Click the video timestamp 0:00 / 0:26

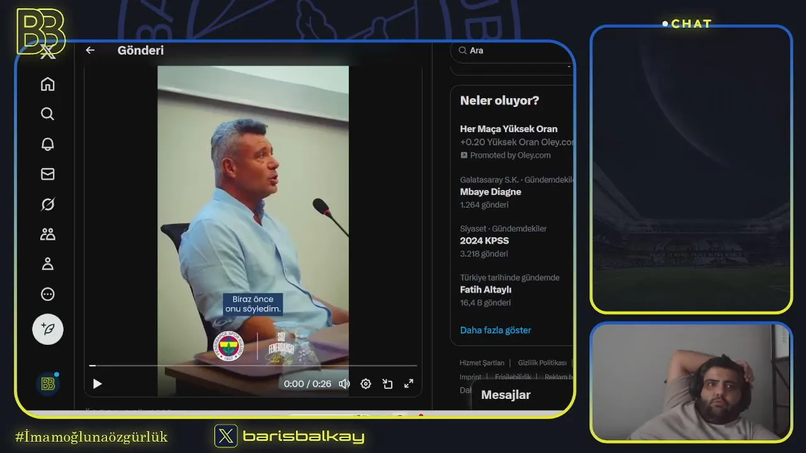click(307, 384)
